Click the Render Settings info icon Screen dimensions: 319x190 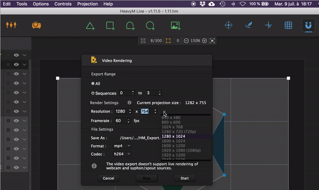[129, 102]
